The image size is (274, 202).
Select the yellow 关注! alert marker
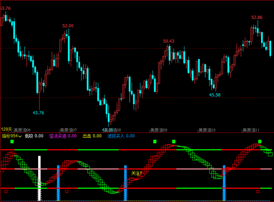click(137, 173)
